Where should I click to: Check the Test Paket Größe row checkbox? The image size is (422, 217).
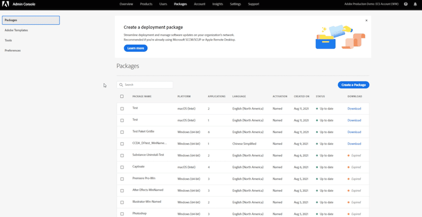point(122,132)
